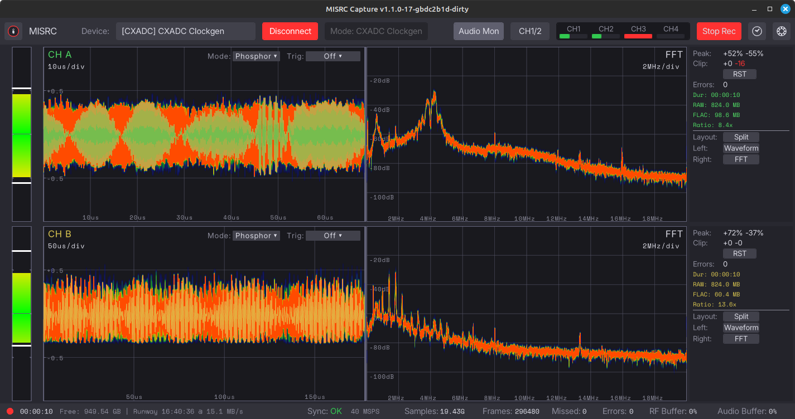The height and width of the screenshot is (419, 795).
Task: Toggle the CH1/2 button
Action: pos(530,31)
